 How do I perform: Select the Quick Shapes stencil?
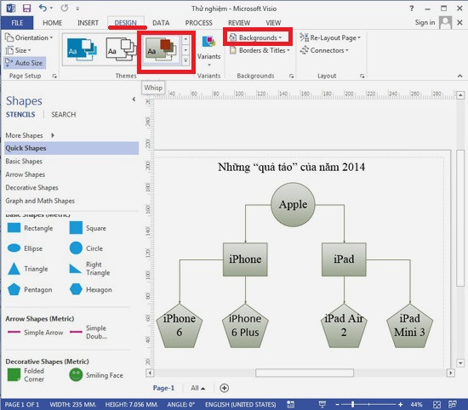coord(71,148)
